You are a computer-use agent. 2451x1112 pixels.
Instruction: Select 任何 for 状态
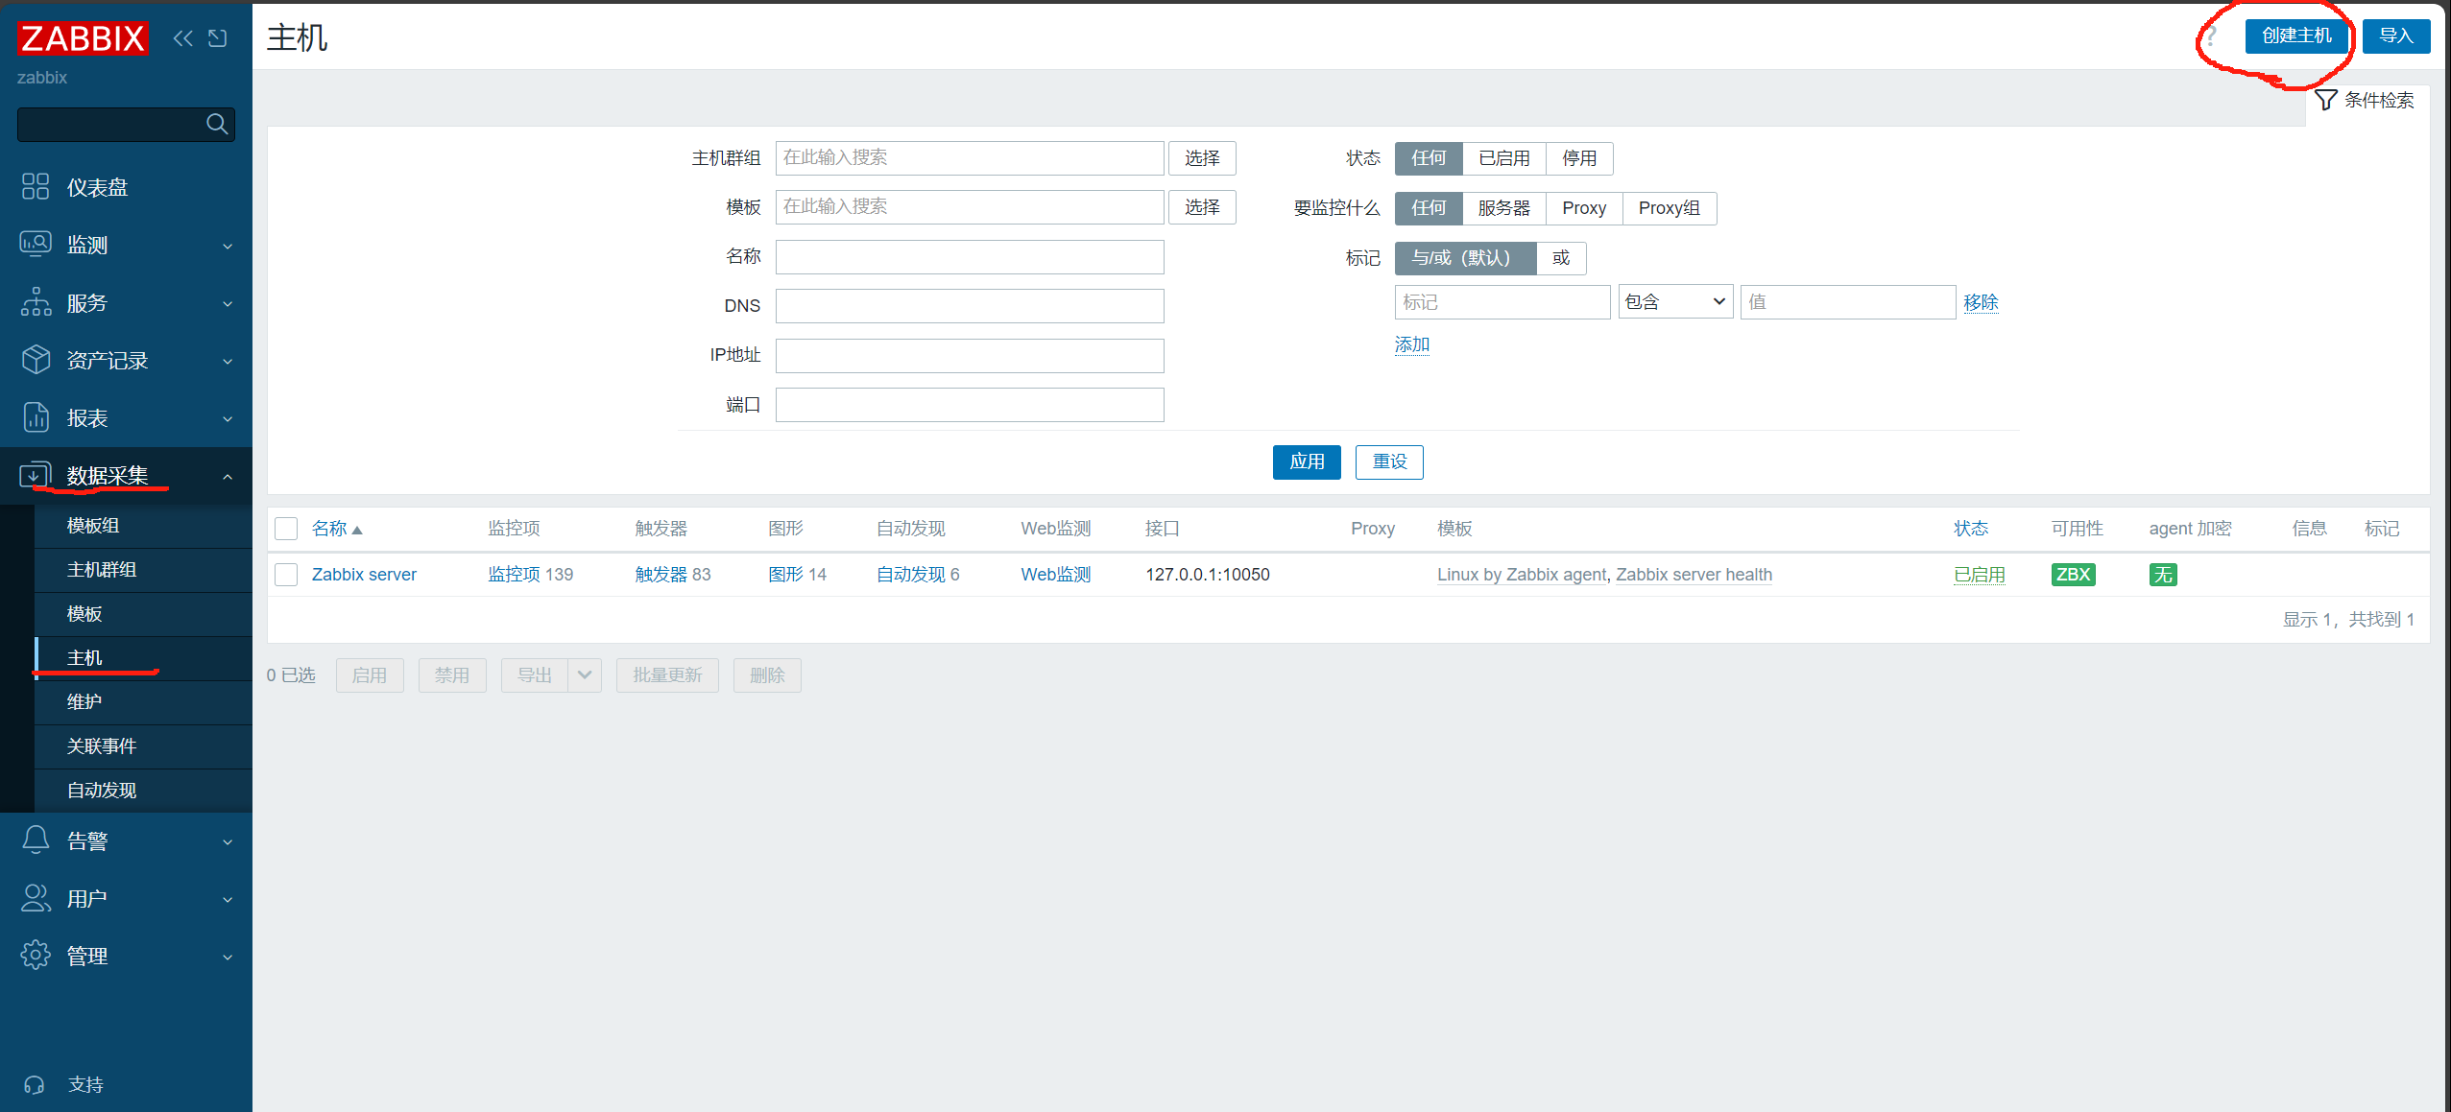point(1429,158)
